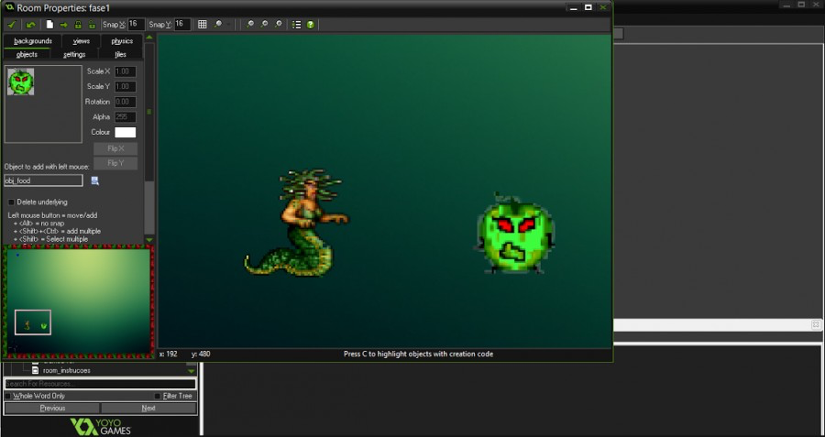Screen dimensions: 825x437
Task: Click the Search For Resources field
Action: pos(100,384)
